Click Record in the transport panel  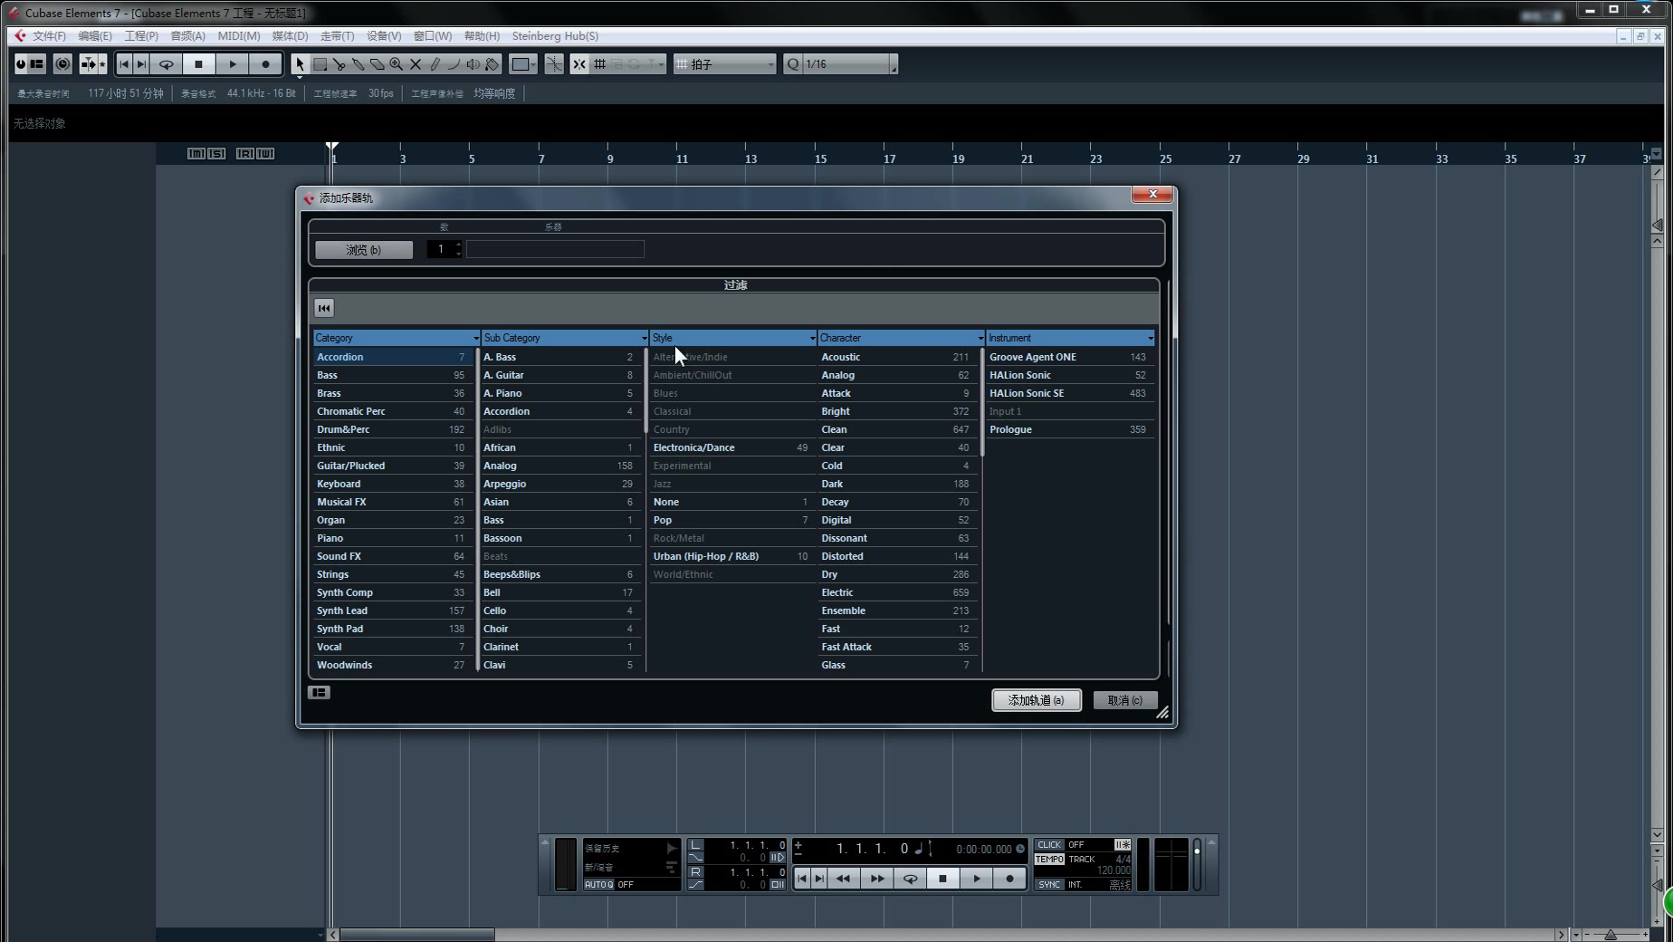tap(1009, 879)
